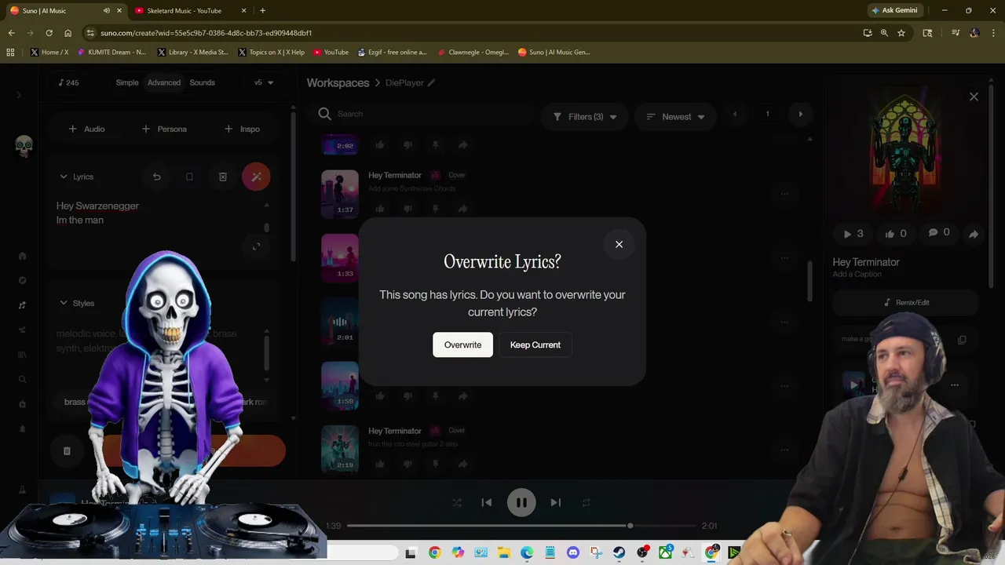Viewport: 1005px width, 565px height.
Task: Switch to the Skeletard Music YouTube tab
Action: pyautogui.click(x=185, y=11)
